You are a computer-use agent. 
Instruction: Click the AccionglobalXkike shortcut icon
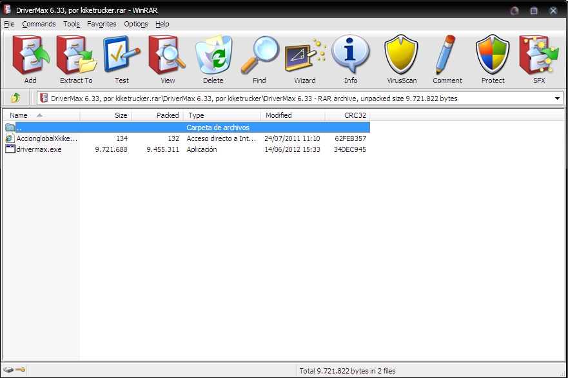coord(10,138)
